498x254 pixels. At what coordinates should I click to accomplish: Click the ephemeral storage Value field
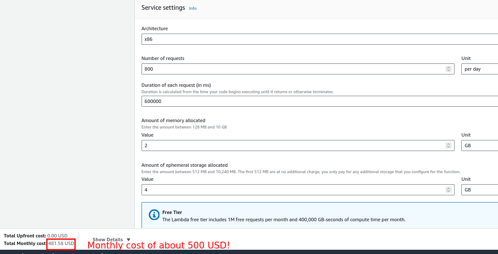tap(294, 190)
